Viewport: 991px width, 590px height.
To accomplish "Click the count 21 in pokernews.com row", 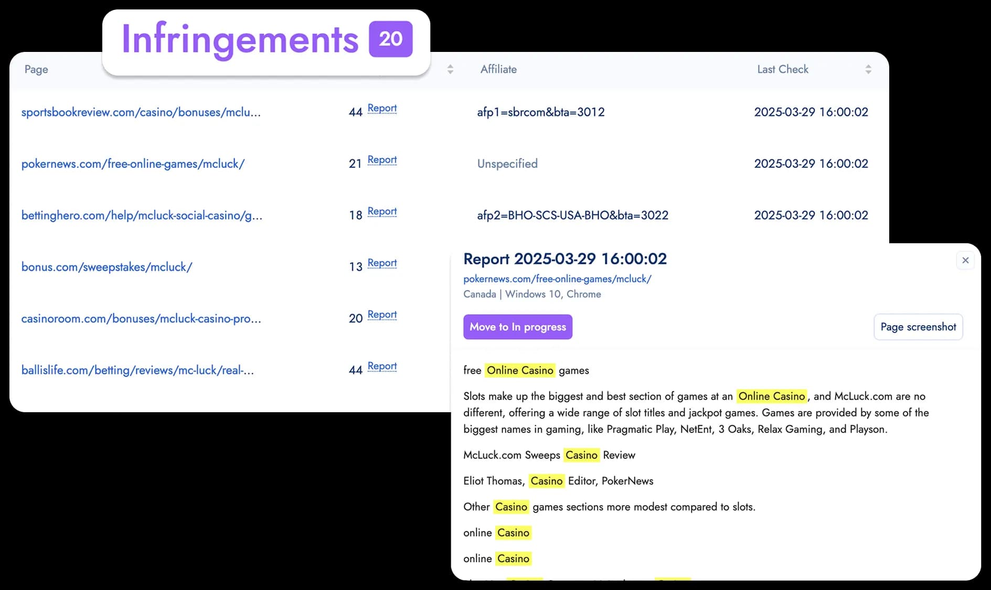I will tap(355, 164).
